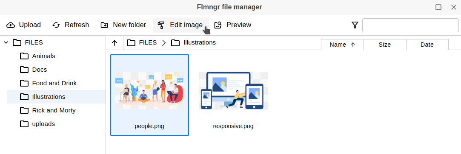Open the Docs folder in the tree
The height and width of the screenshot is (154, 461).
pyautogui.click(x=40, y=70)
